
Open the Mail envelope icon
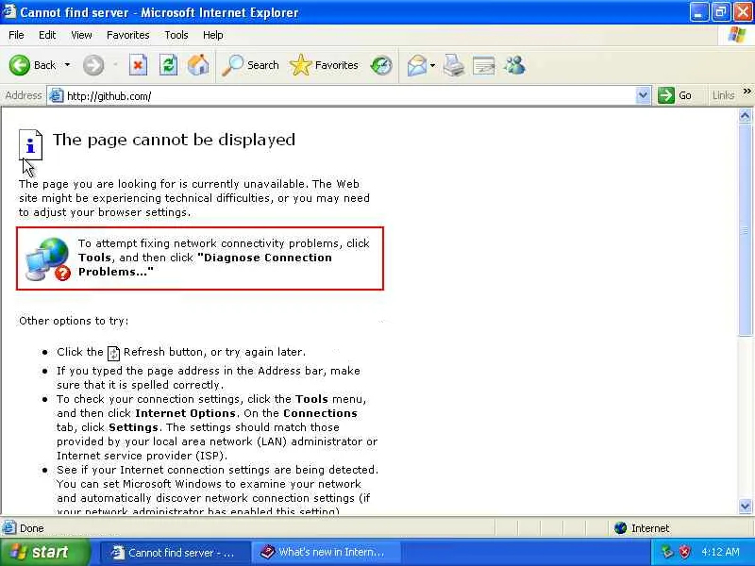[417, 65]
